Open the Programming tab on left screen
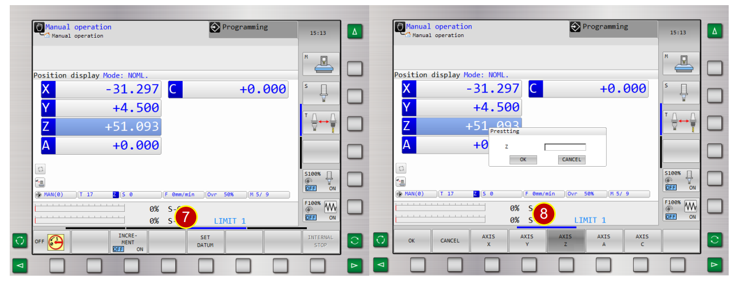 pos(253,30)
